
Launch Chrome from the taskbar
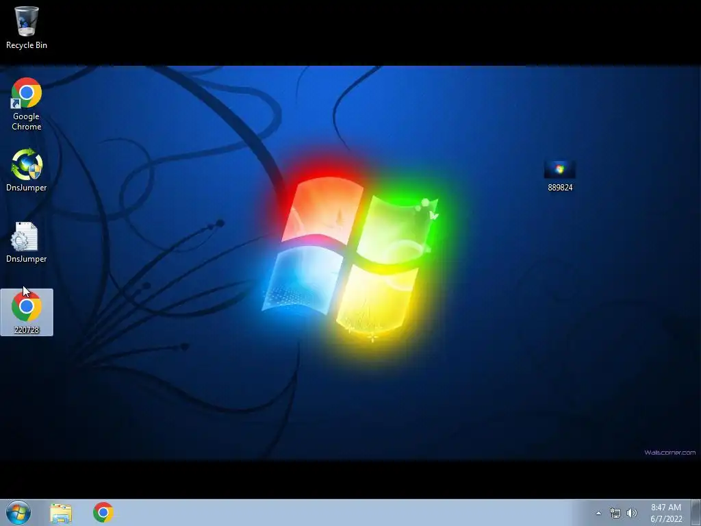coord(103,512)
